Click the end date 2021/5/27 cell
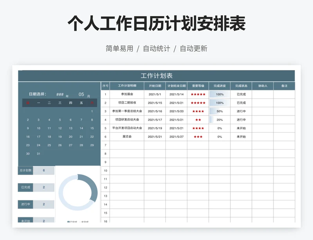Screen dimensions: 313x240 coord(176,137)
